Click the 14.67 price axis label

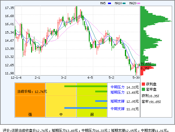9,41
